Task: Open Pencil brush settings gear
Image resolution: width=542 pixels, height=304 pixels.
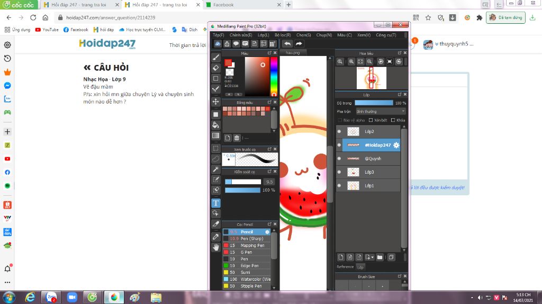Action: pos(267,232)
